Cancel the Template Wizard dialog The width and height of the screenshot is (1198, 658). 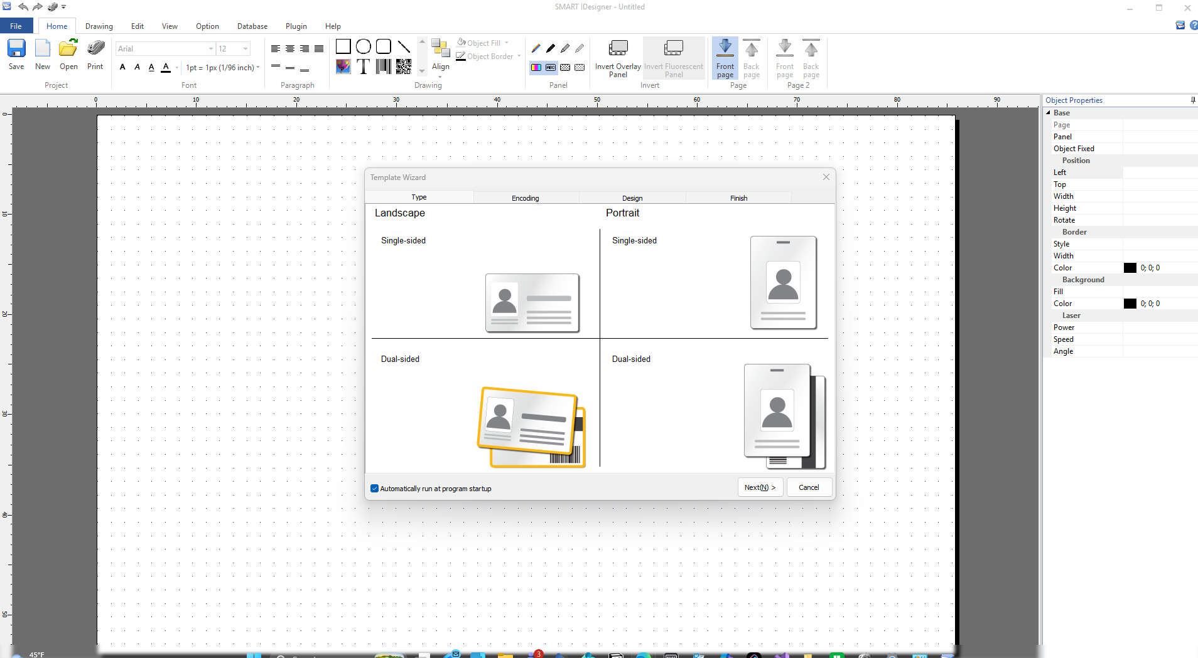pos(809,487)
